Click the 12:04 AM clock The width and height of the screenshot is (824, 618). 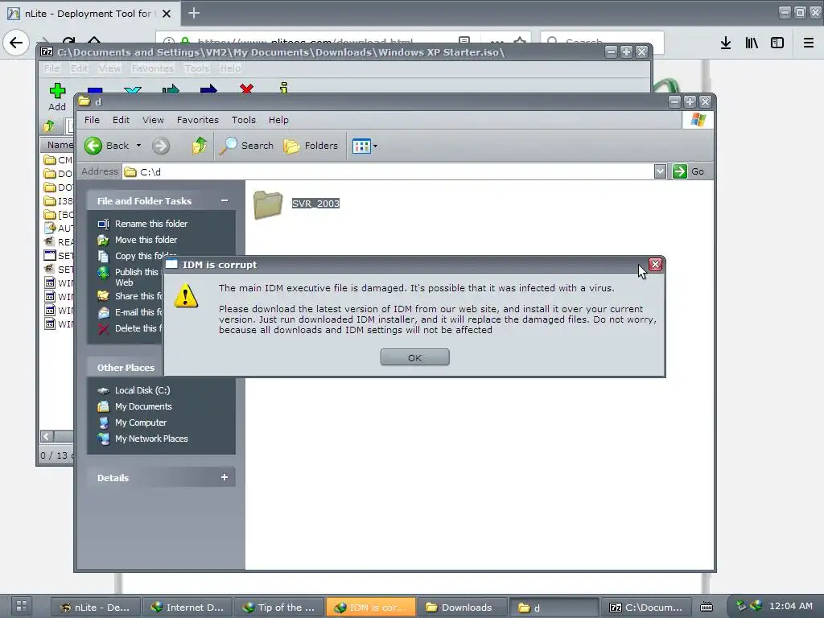pos(791,606)
